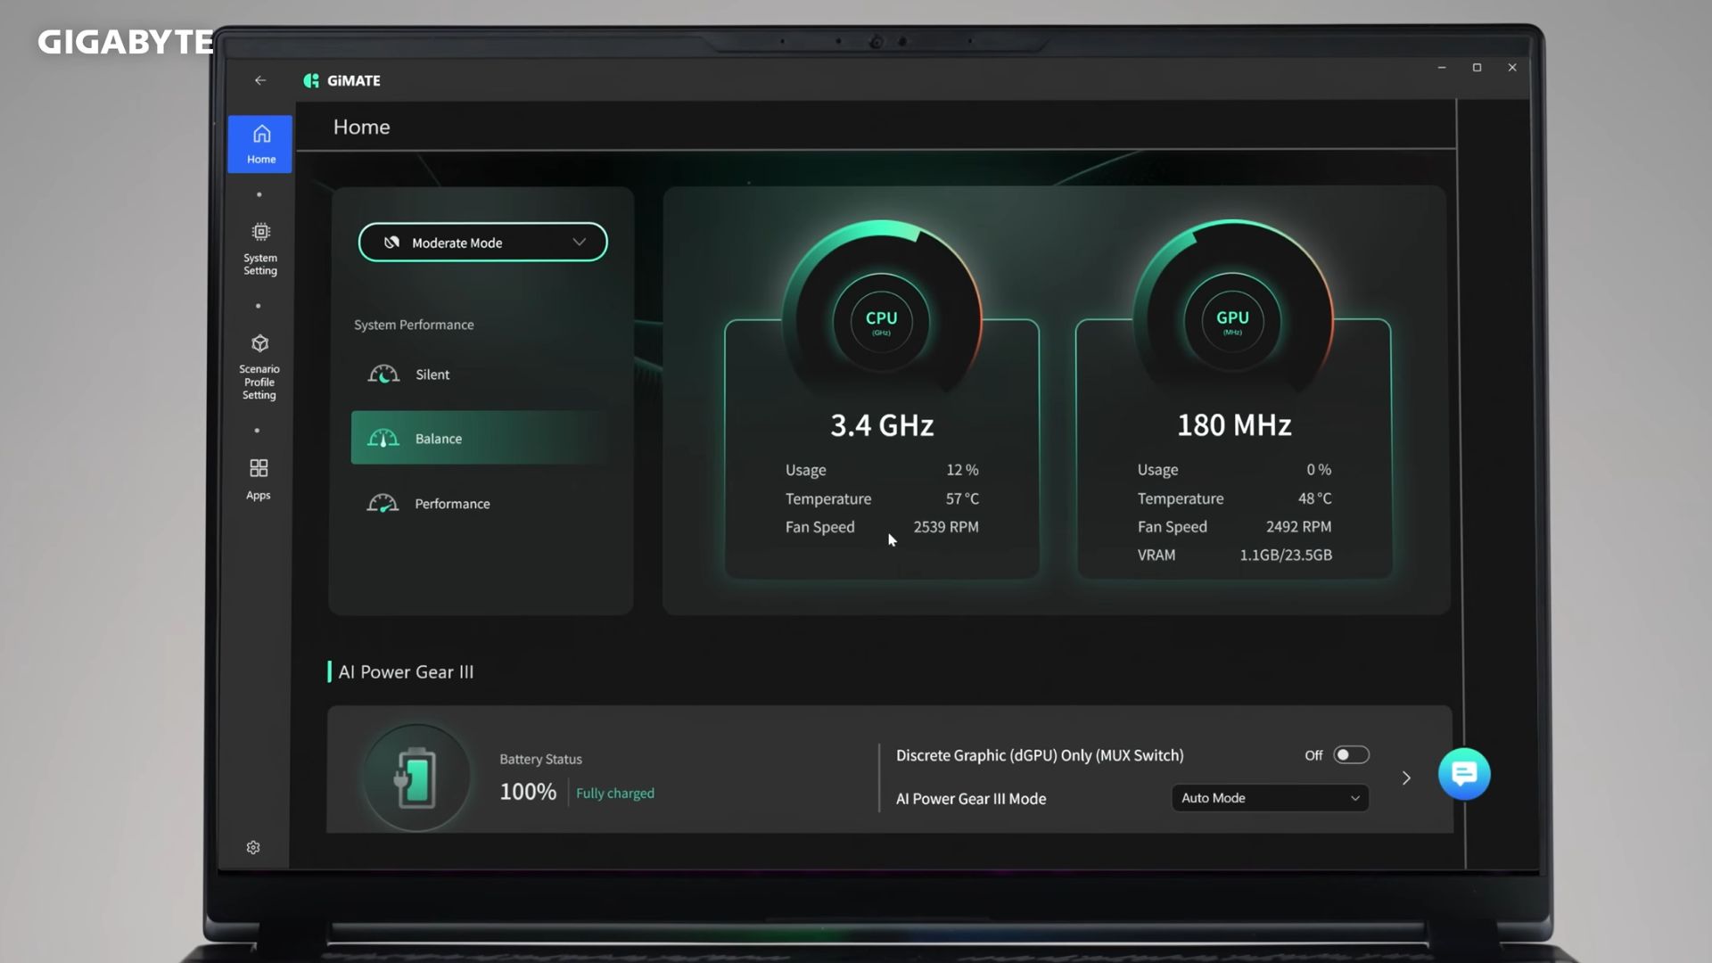Open System Setting from sidebar

pos(260,249)
